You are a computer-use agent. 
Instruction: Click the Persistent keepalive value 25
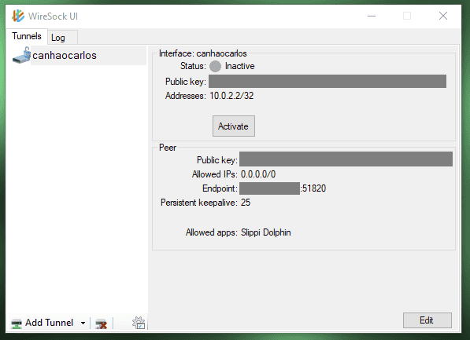246,203
